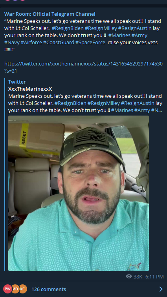Click the #ResignAustin hashtag in message
Image resolution: width=167 pixels, height=297 pixels.
(135, 28)
